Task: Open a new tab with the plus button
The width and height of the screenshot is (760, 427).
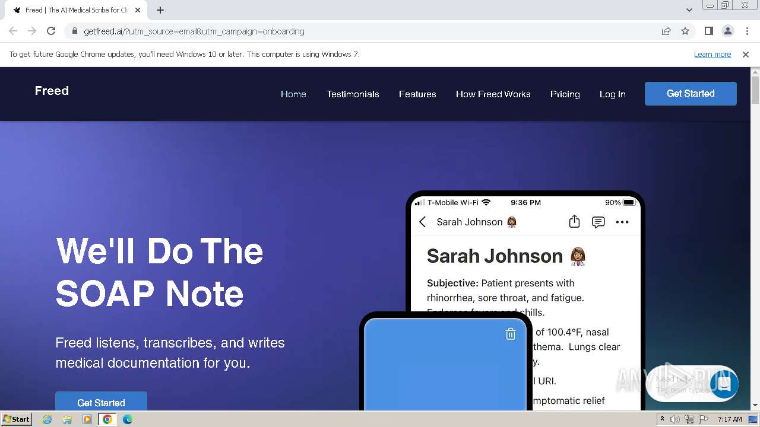Action: (x=160, y=10)
